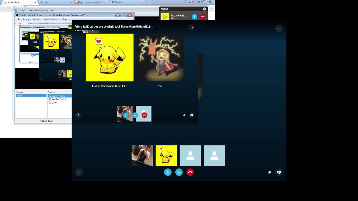End call with red button in inner preview
The image size is (358, 201).
tap(144, 115)
